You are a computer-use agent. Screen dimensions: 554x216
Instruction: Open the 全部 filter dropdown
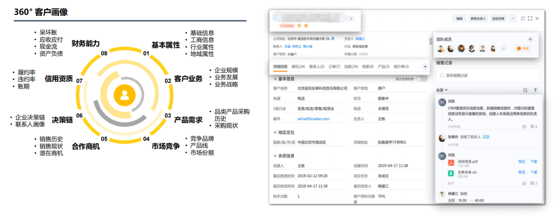click(x=442, y=90)
